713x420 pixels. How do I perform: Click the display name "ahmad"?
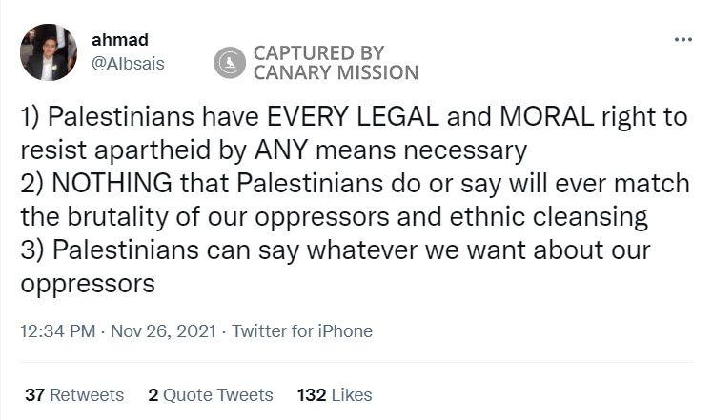[x=113, y=41]
